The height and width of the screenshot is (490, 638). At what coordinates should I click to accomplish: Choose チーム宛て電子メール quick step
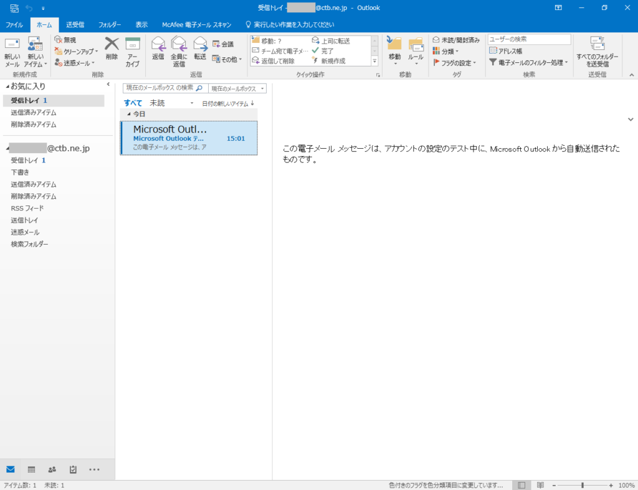point(280,51)
